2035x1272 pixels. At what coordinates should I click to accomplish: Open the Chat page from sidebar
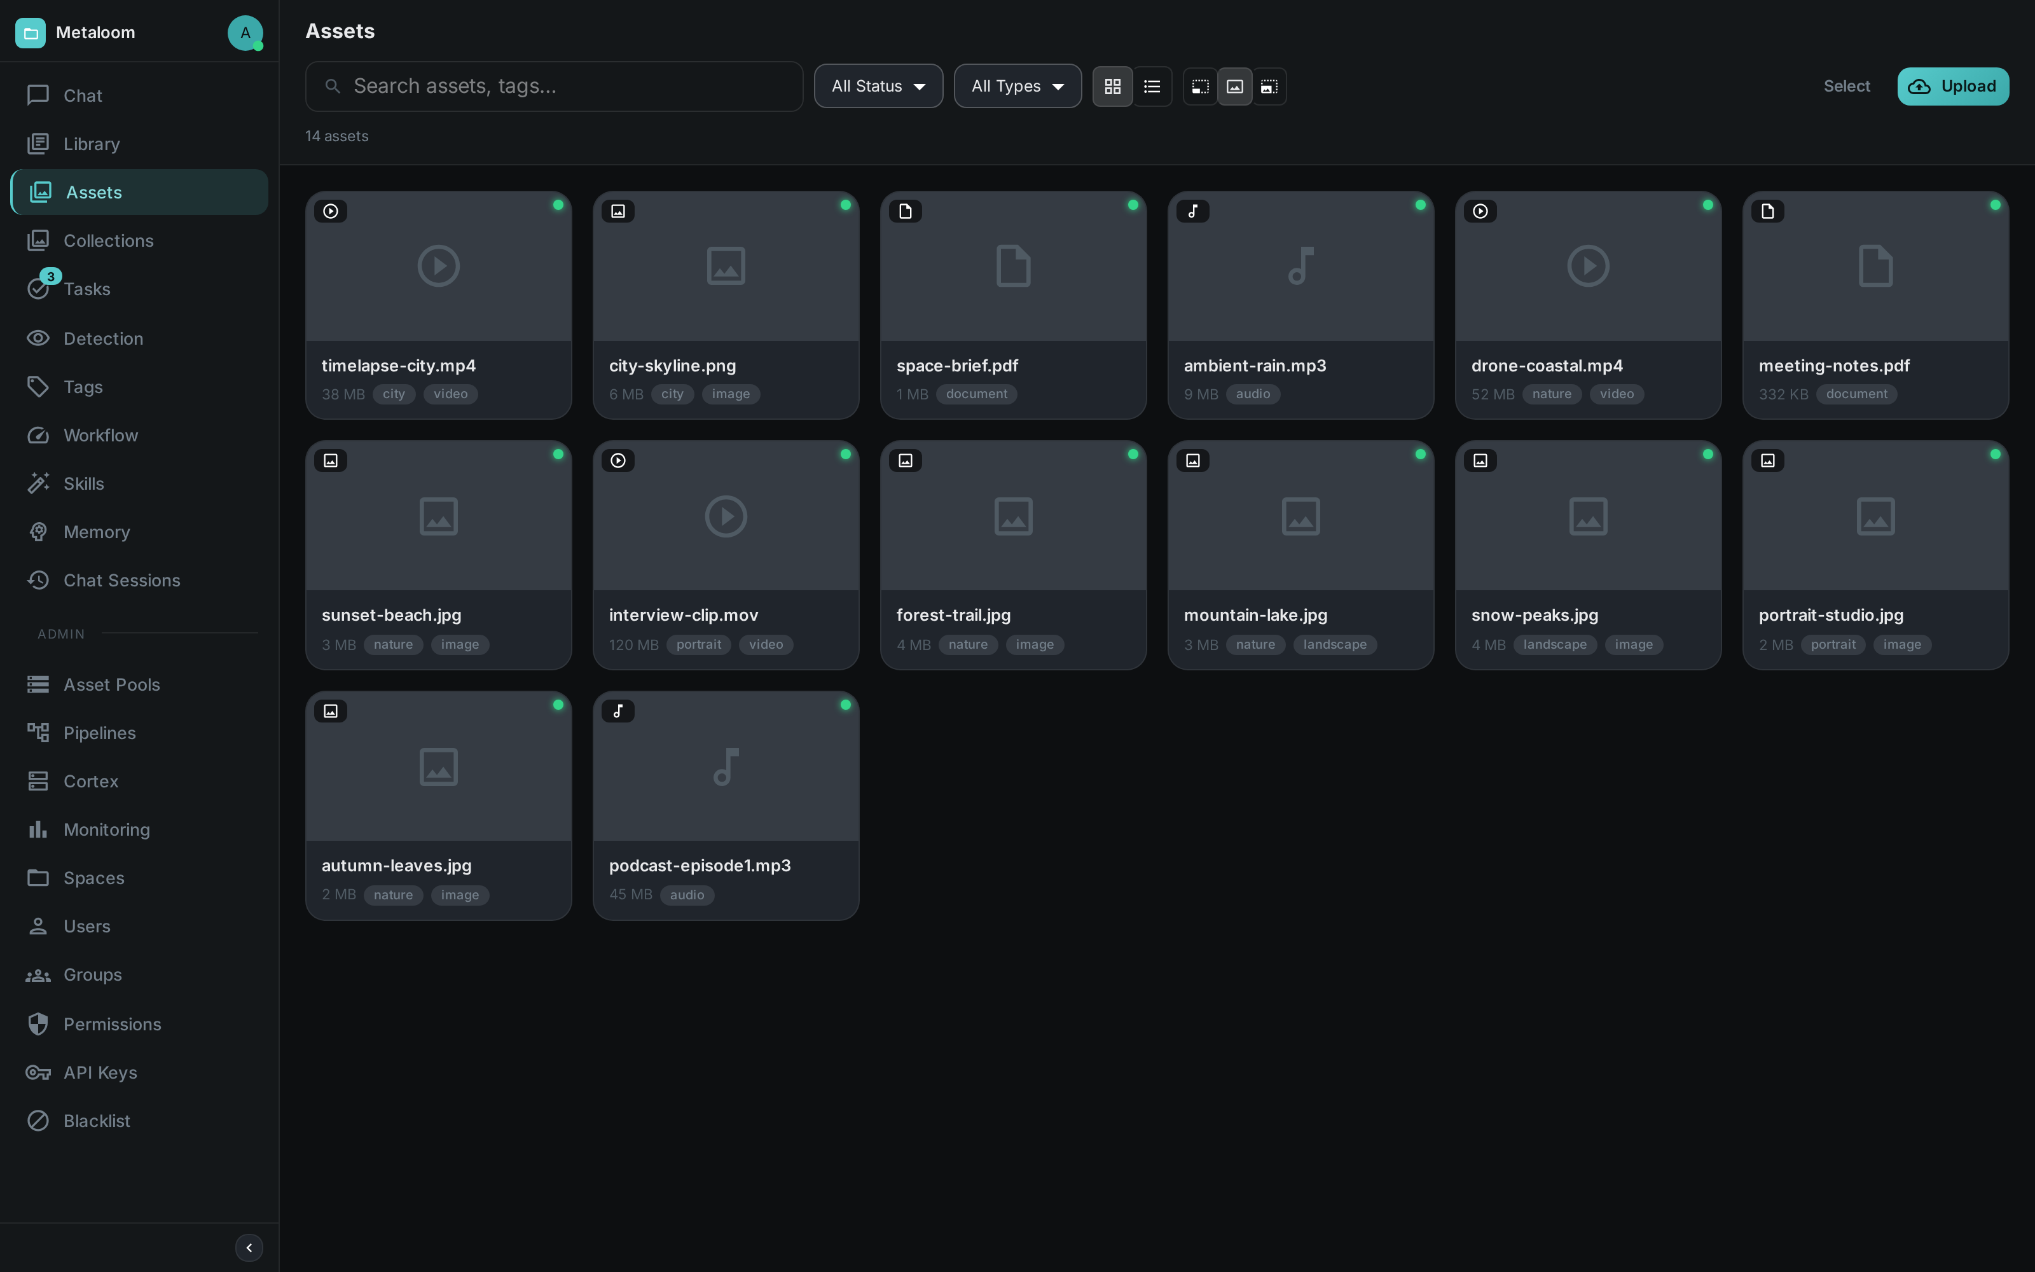pyautogui.click(x=139, y=95)
